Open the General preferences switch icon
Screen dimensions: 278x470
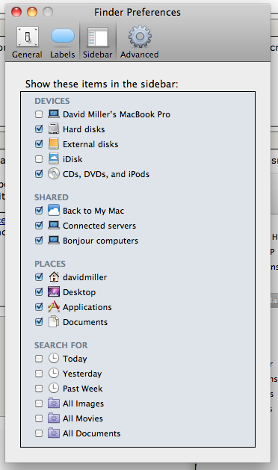coord(28,37)
